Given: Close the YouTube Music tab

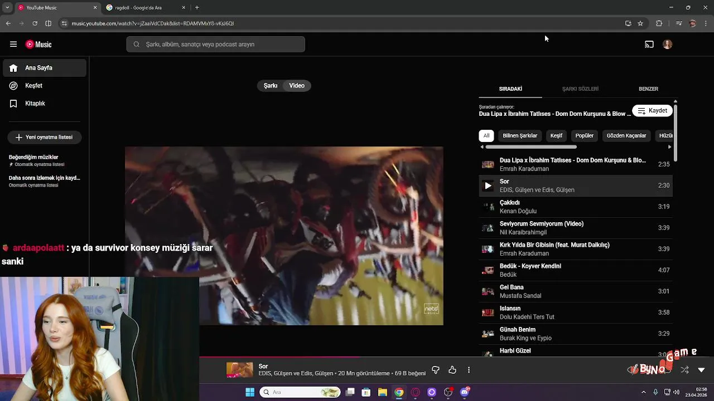Looking at the screenshot, I should (95, 8).
